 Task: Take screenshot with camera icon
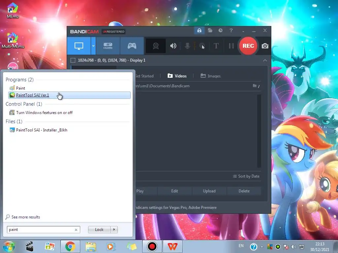[265, 46]
